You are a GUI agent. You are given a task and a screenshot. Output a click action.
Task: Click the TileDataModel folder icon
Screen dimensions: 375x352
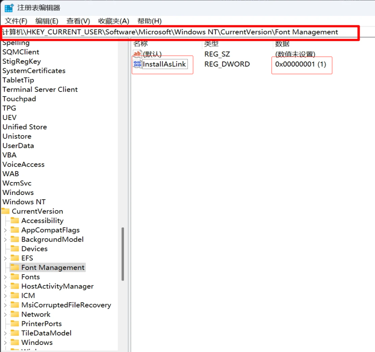pyautogui.click(x=15, y=333)
